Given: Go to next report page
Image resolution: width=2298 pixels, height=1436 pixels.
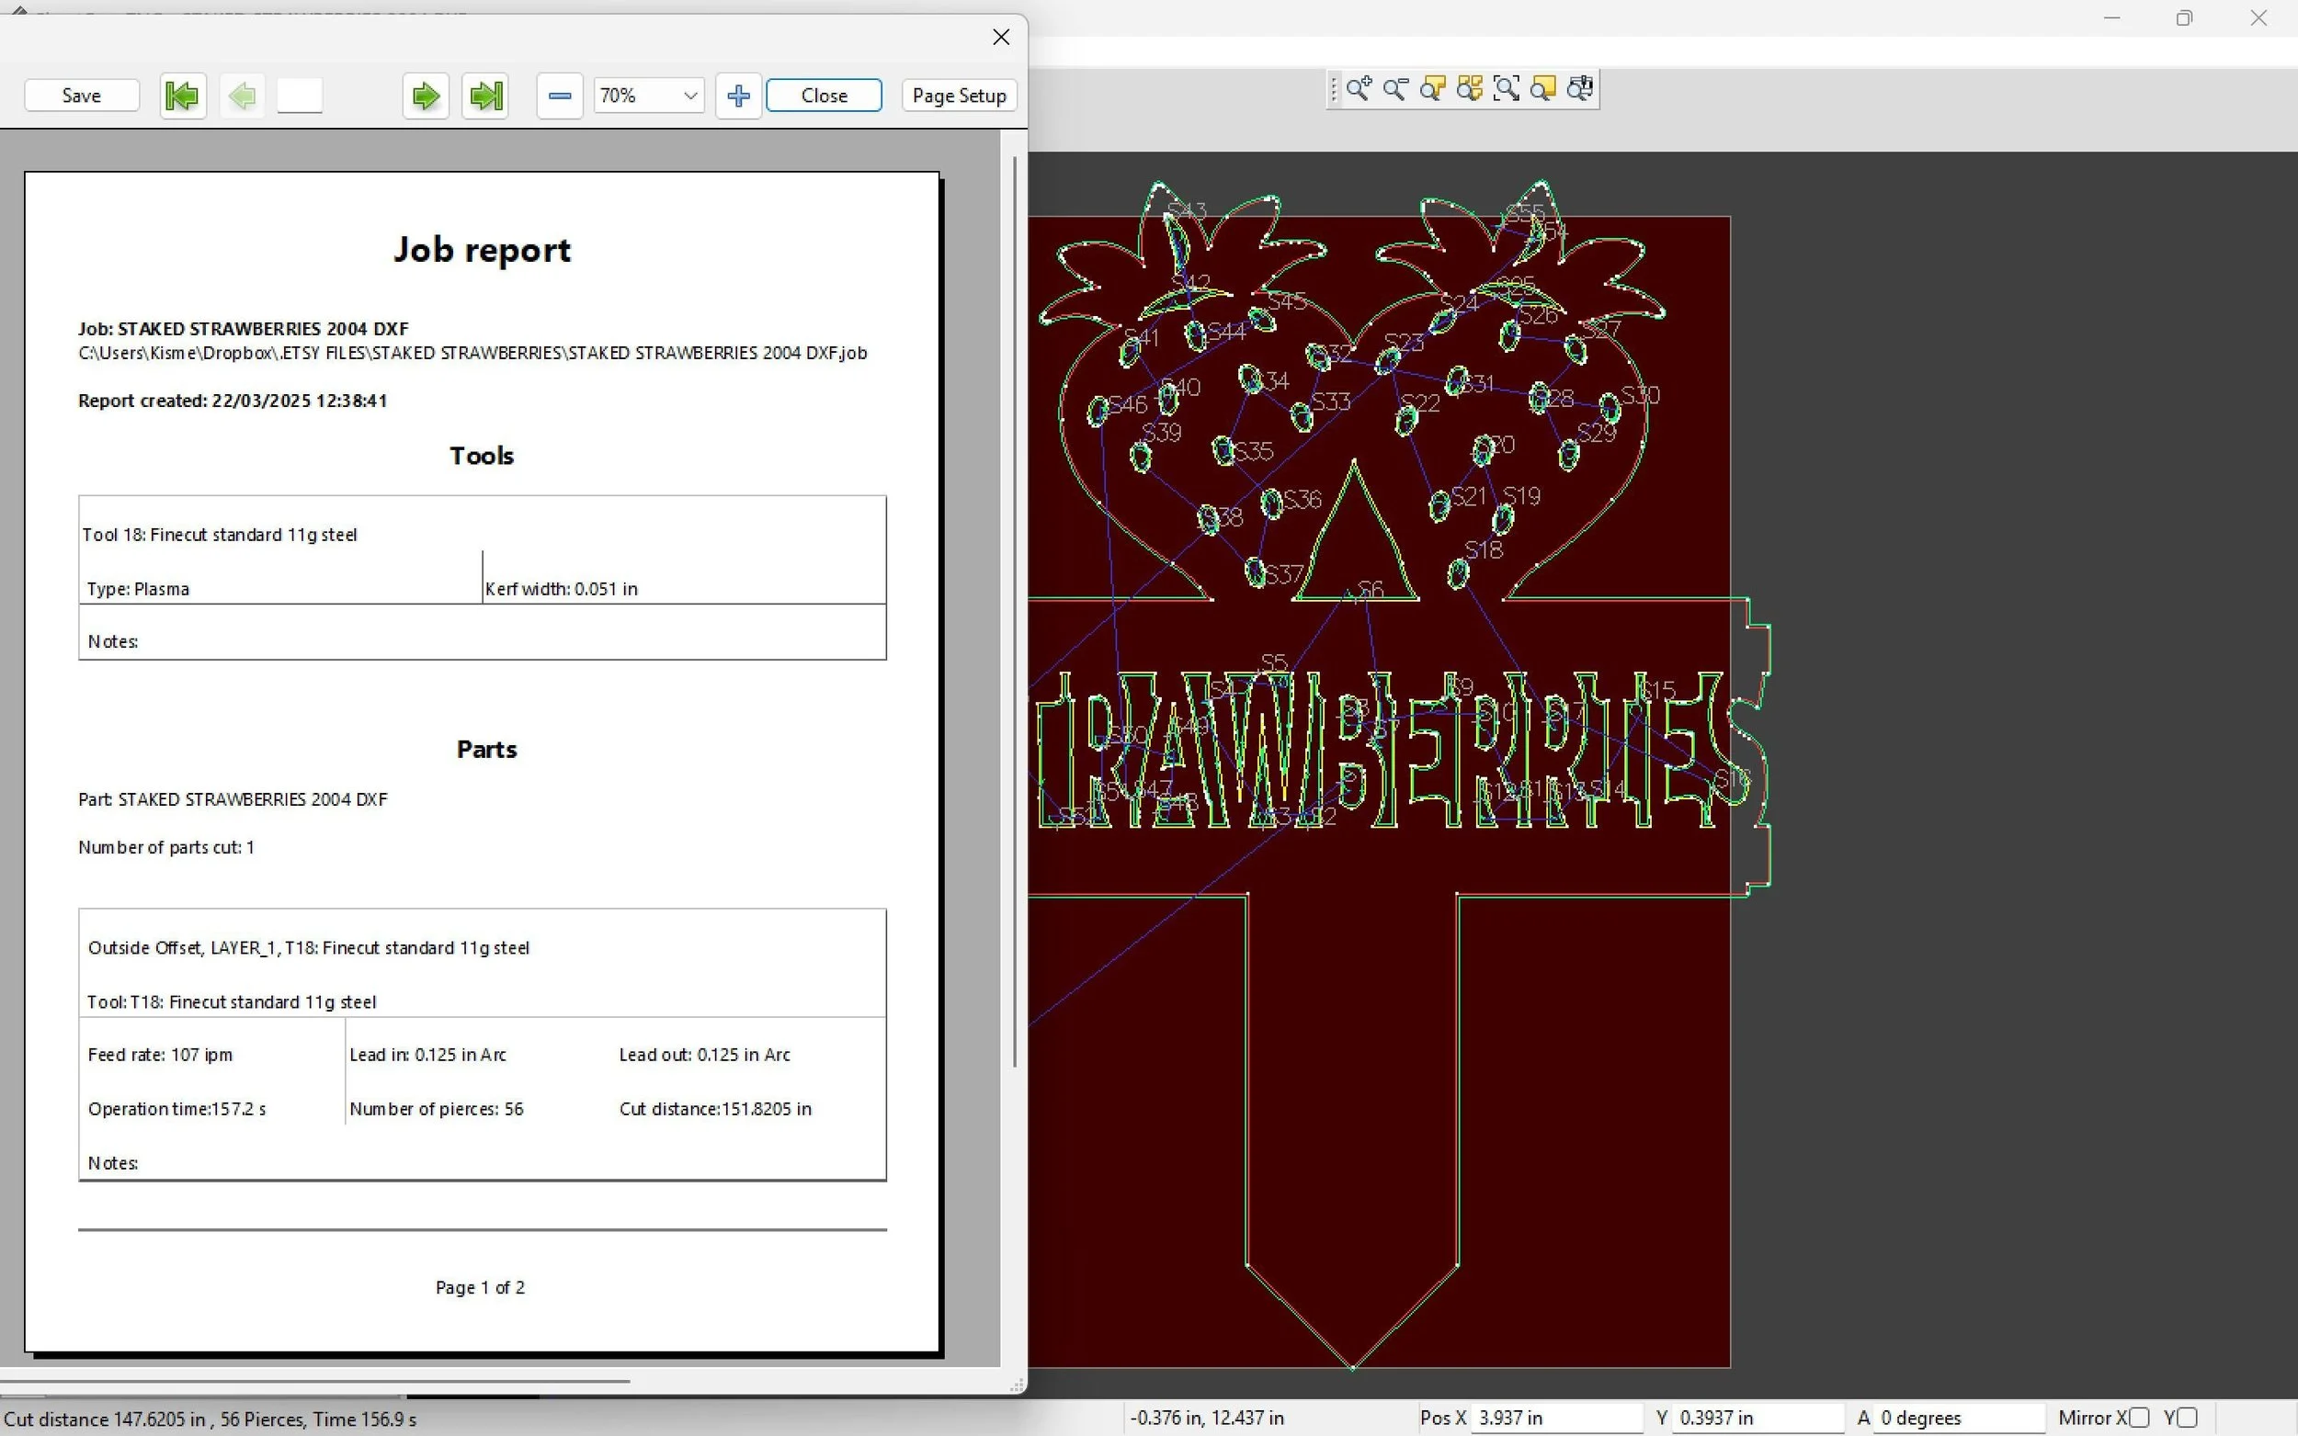Looking at the screenshot, I should click(x=425, y=96).
